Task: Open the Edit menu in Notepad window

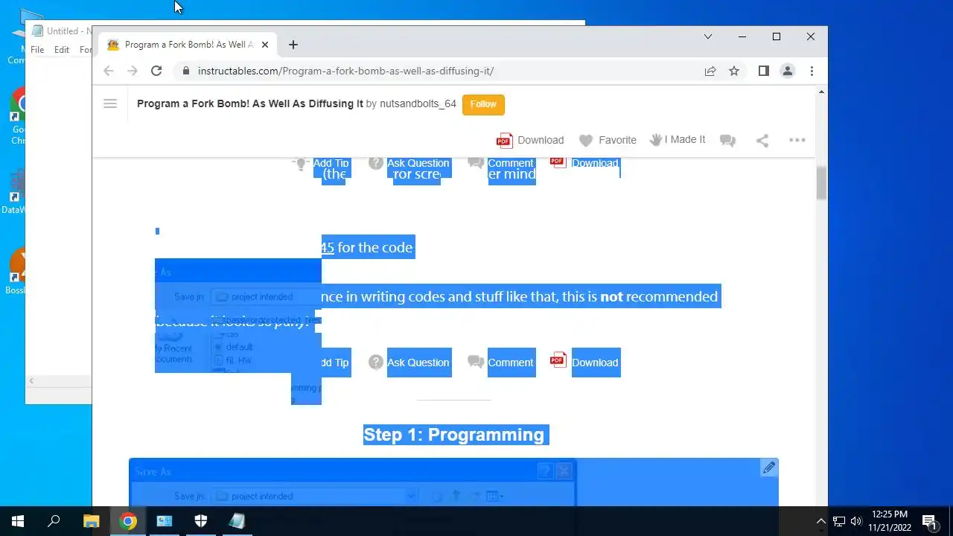Action: [x=62, y=50]
